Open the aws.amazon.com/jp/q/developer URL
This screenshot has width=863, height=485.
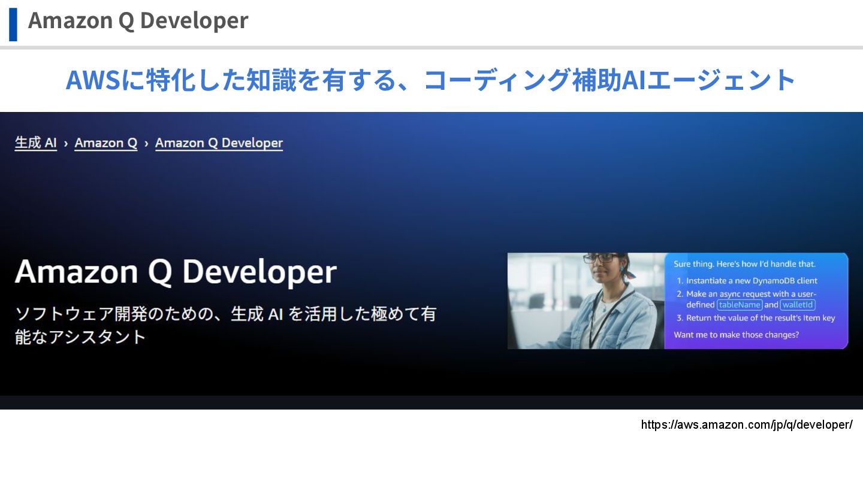tap(747, 425)
